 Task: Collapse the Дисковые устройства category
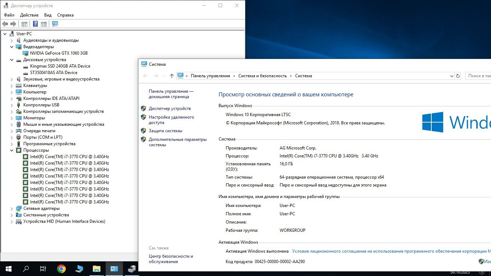pyautogui.click(x=12, y=60)
